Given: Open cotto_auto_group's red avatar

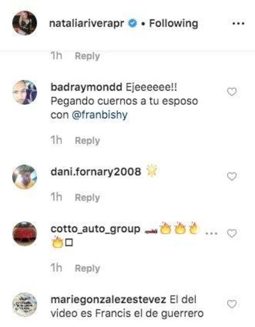Looking at the screenshot, I should [25, 234].
